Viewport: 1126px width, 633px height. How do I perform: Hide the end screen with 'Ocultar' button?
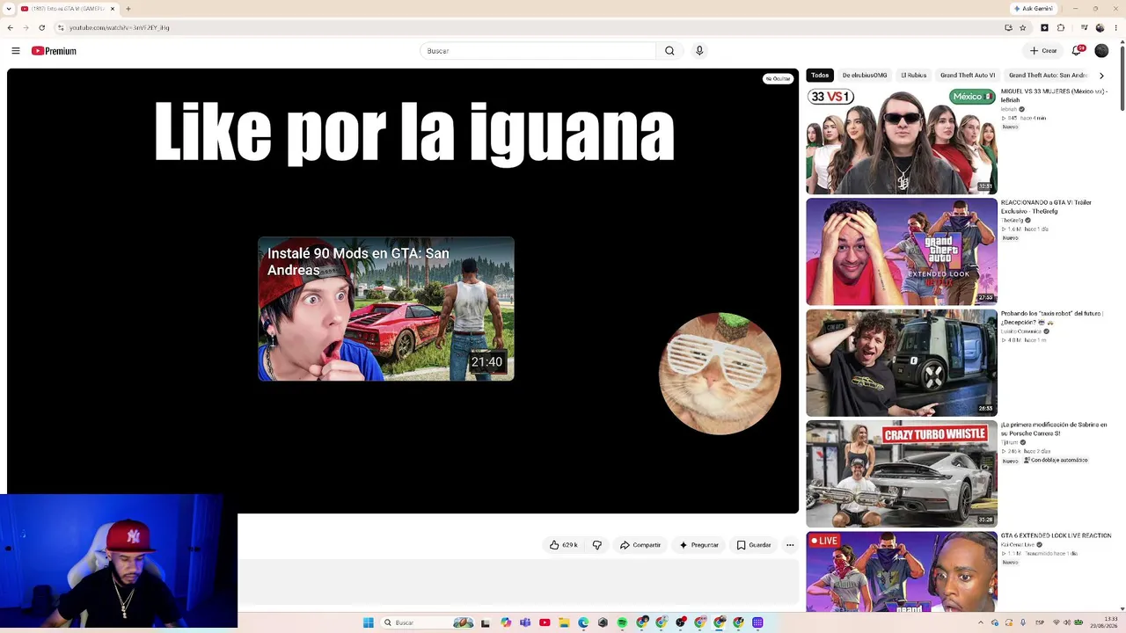pos(778,79)
